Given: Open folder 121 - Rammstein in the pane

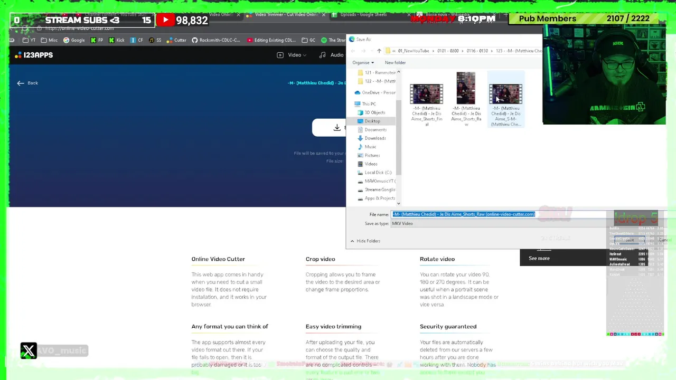Looking at the screenshot, I should point(377,72).
